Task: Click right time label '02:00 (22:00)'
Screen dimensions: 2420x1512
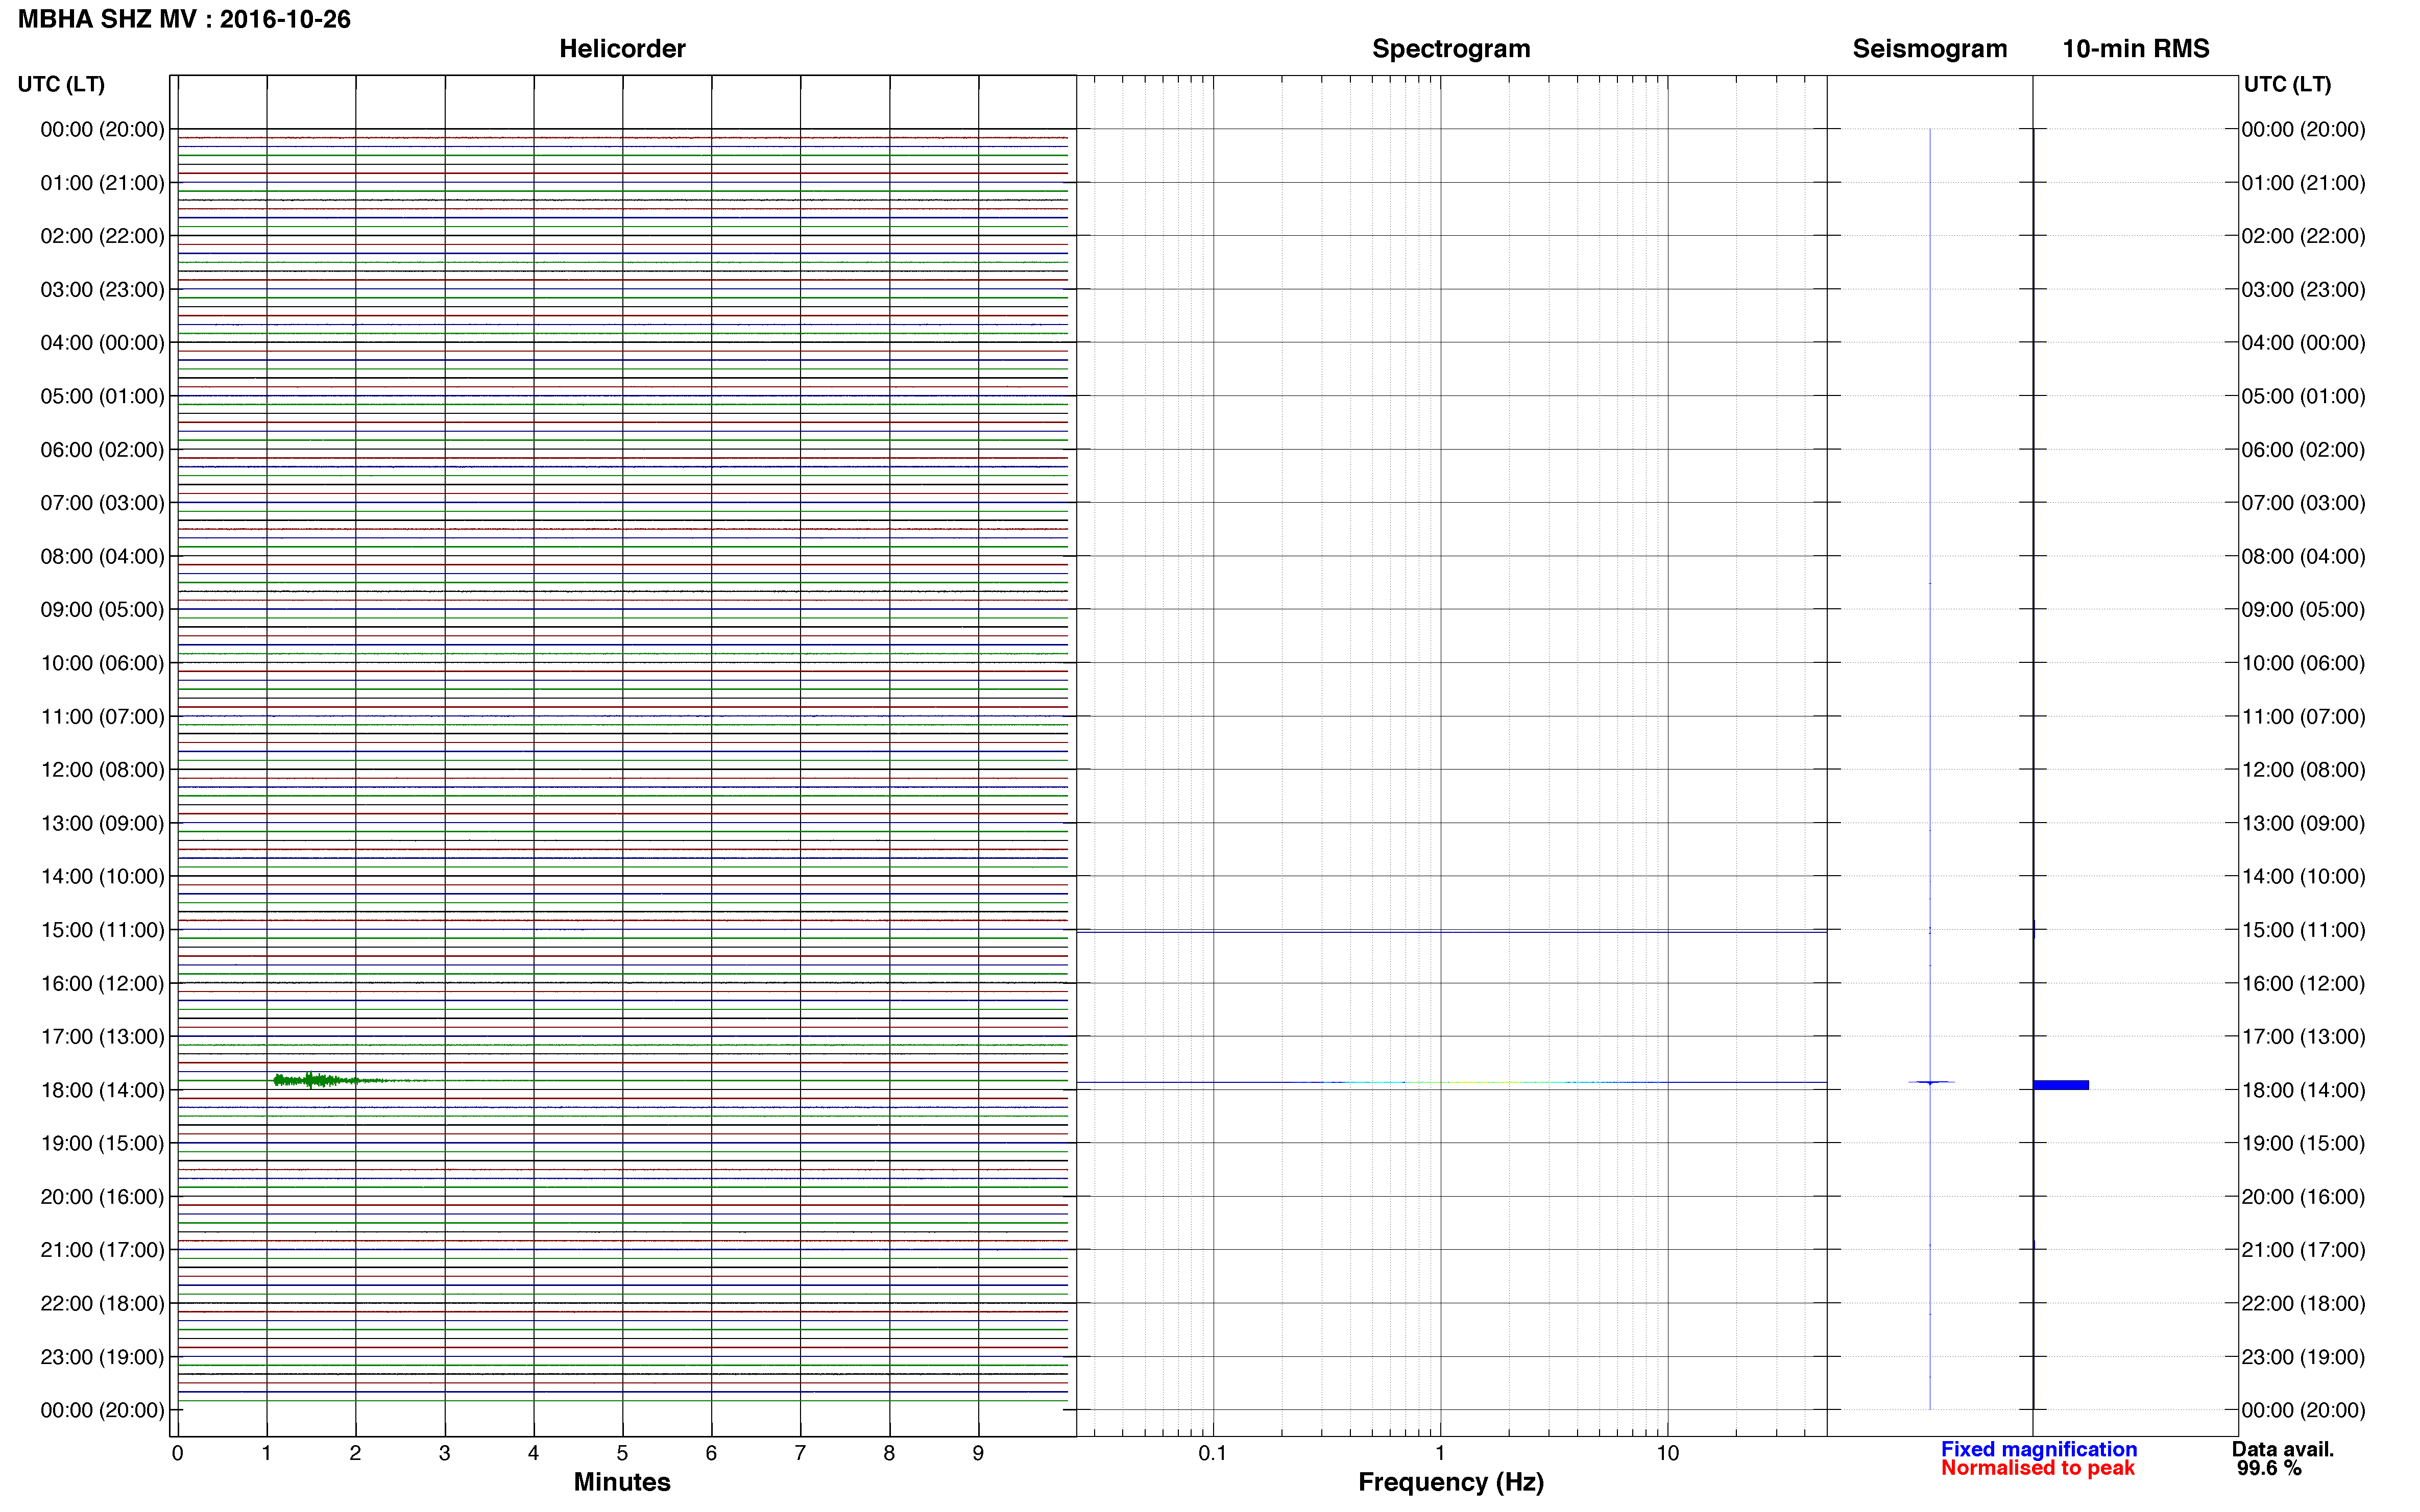Action: [x=2303, y=236]
